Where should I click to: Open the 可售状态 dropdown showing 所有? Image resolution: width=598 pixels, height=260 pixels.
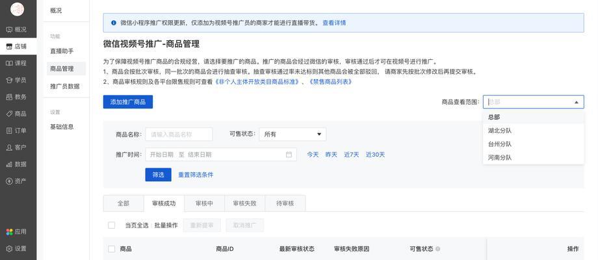(292, 134)
